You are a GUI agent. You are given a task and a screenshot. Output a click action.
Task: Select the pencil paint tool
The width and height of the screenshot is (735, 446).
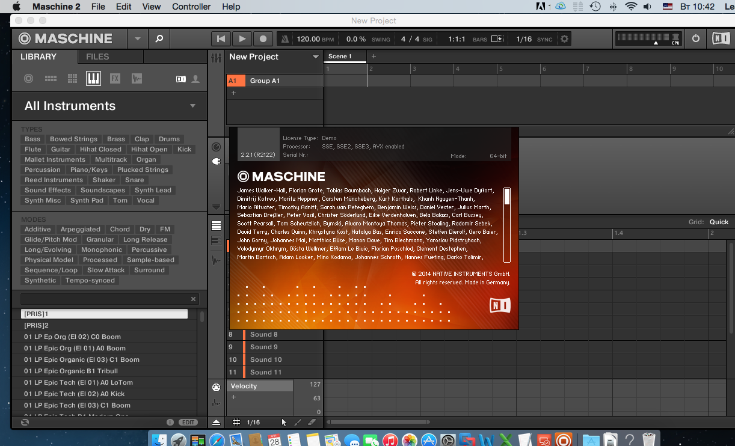tap(297, 422)
